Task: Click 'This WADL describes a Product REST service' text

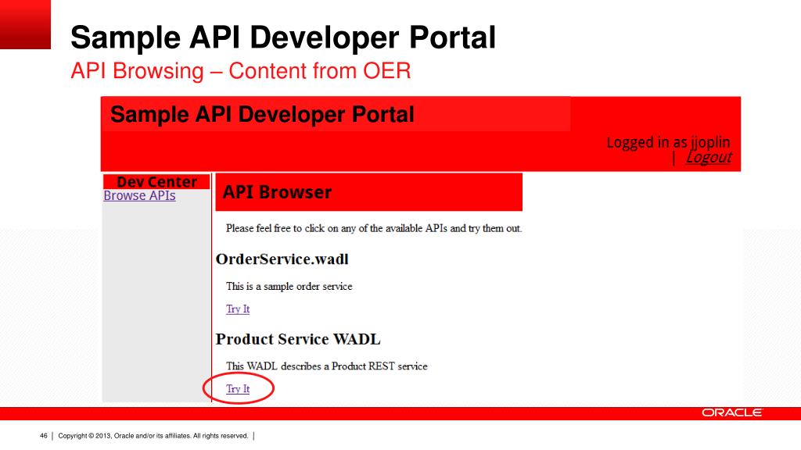Action: click(327, 366)
